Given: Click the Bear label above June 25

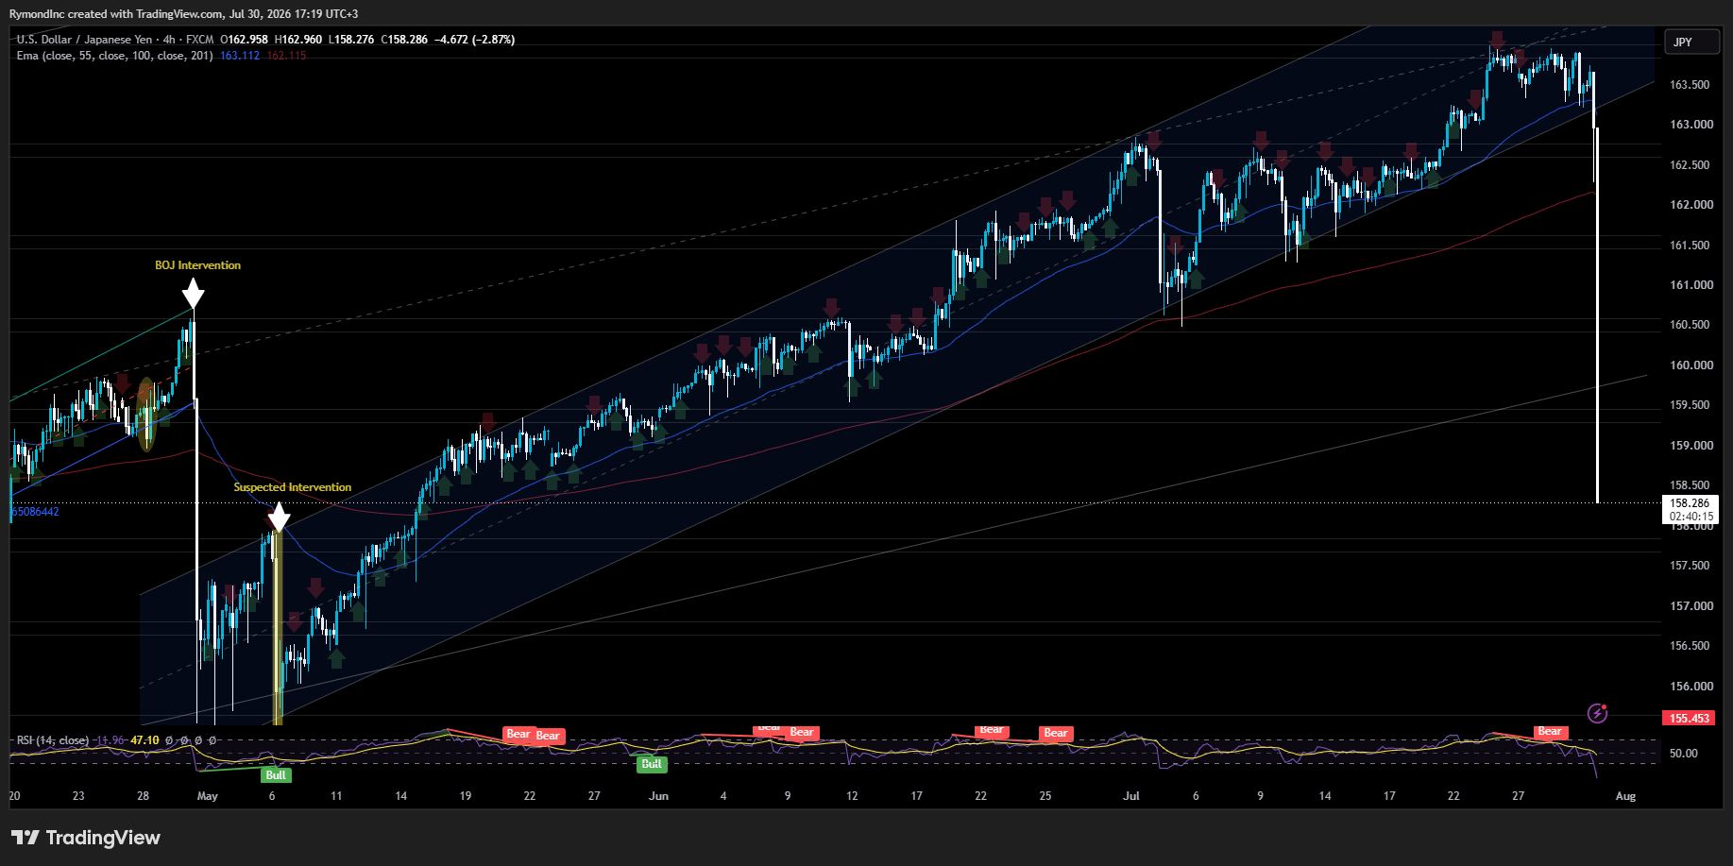Looking at the screenshot, I should coord(1056,733).
